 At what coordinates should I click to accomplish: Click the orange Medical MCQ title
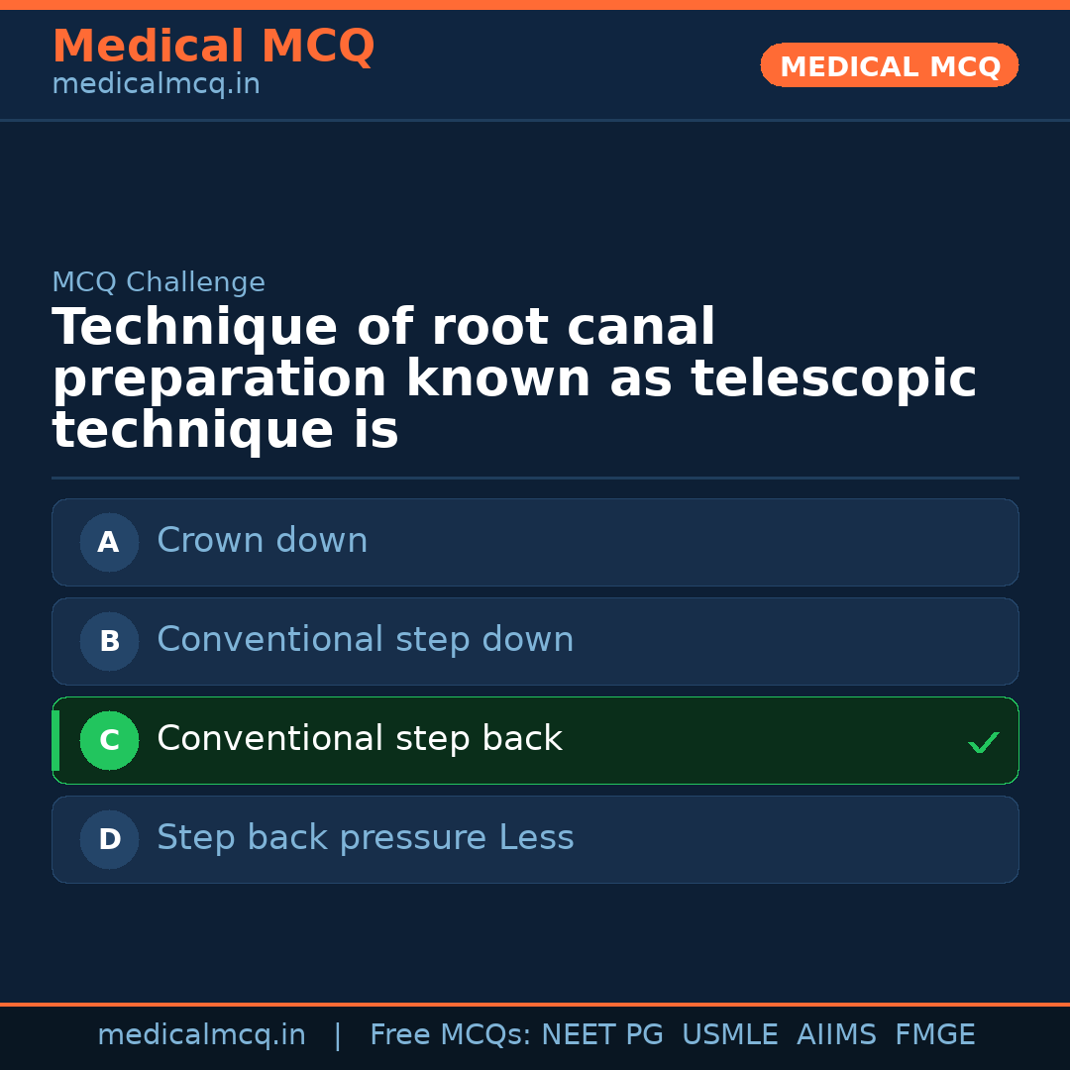pos(213,47)
